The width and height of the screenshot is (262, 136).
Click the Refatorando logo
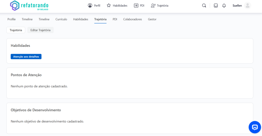pos(29,6)
